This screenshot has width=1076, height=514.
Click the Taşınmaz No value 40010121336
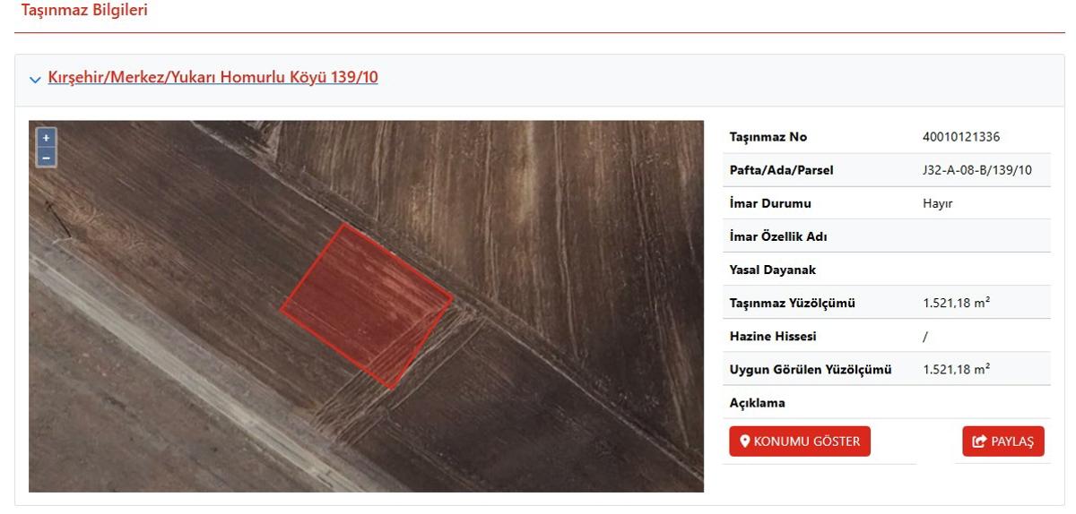[961, 137]
